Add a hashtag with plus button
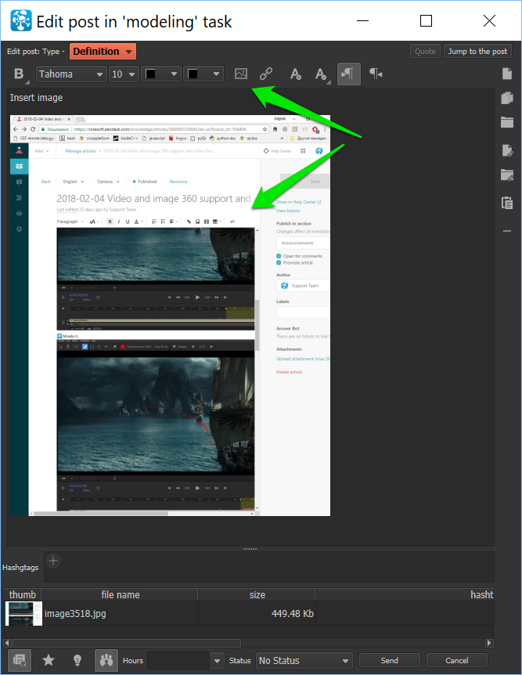 pos(53,561)
